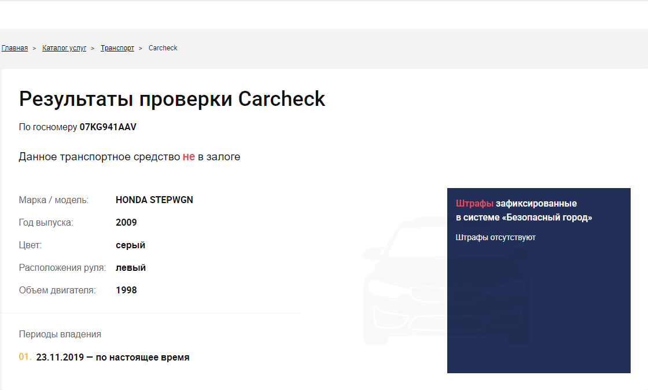648x390 pixels.
Task: Click the orange 01. period number
Action: pos(25,357)
